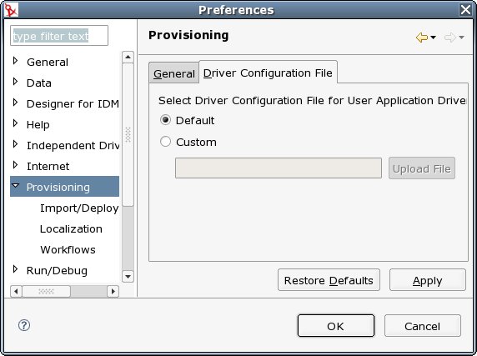477x356 pixels.
Task: Click the Apply button
Action: 428,280
